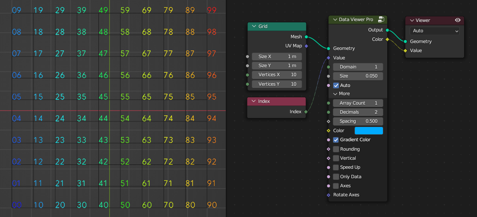Collapse the Data Viewer Pro node

click(335, 19)
